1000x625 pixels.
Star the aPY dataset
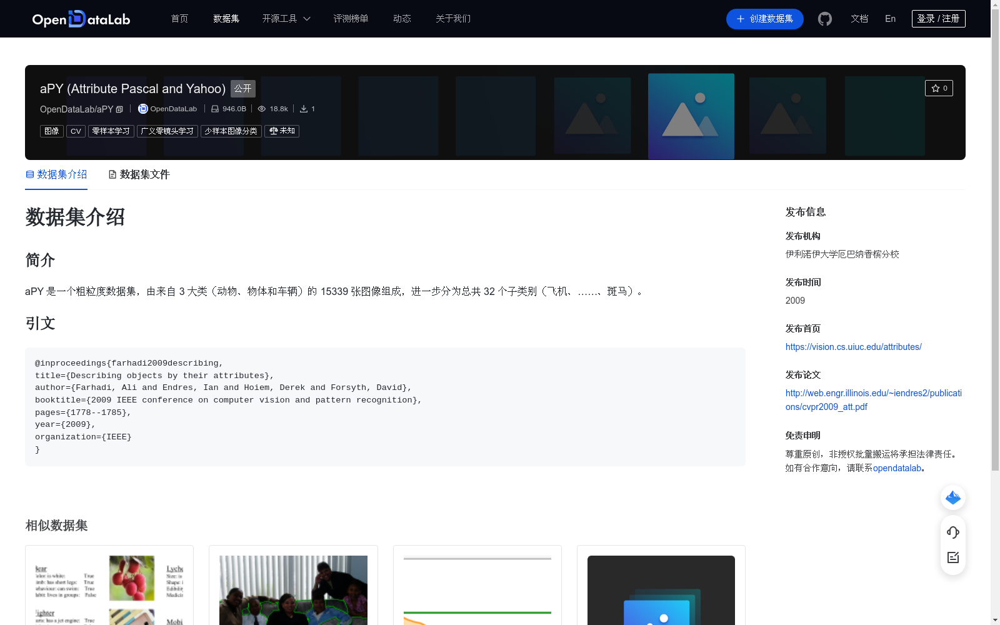(939, 88)
